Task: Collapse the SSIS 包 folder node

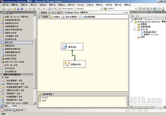Action: click(x=135, y=29)
